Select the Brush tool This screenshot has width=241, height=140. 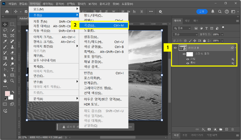5,47
